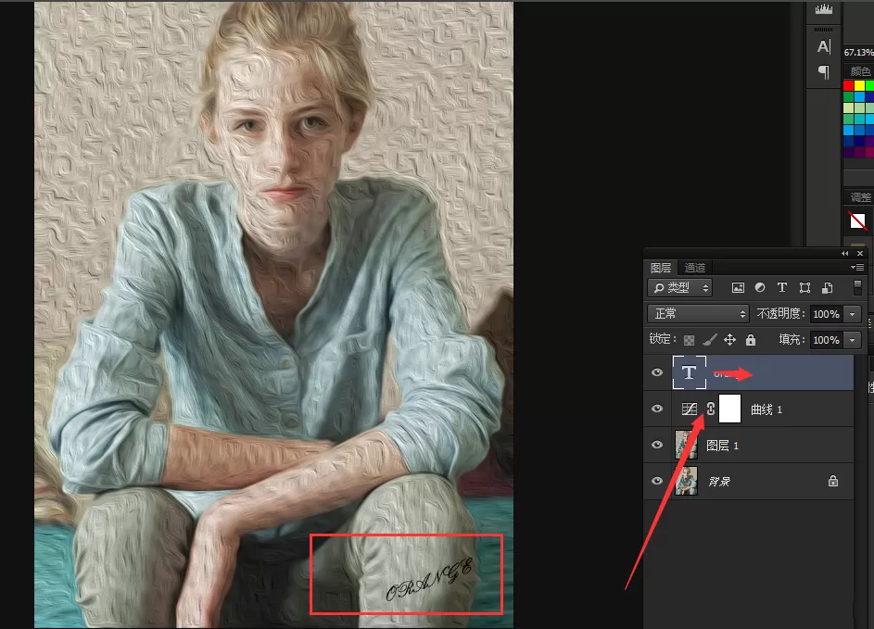Image resolution: width=874 pixels, height=629 pixels.
Task: Open the layers panel flyout menu
Action: [x=857, y=268]
